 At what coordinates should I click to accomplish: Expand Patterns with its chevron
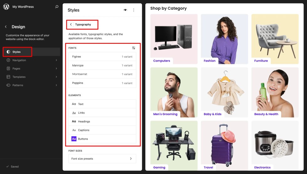56,85
